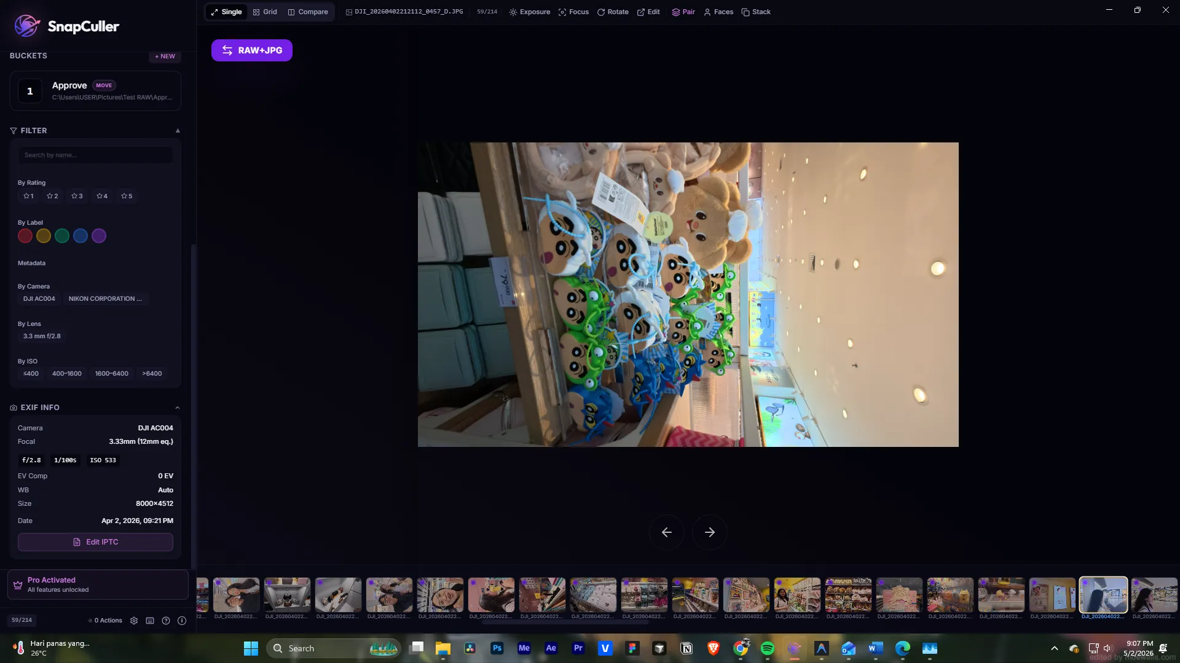Screen dimensions: 1180x663
Task: Launch After Effects from the taskbar
Action: 551,648
